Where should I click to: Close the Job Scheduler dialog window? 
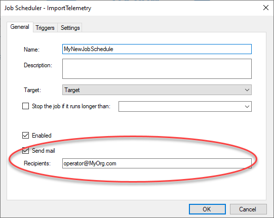click(x=265, y=8)
